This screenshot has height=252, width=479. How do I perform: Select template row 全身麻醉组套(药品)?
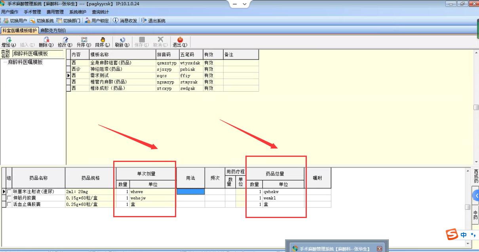[x=165, y=63]
